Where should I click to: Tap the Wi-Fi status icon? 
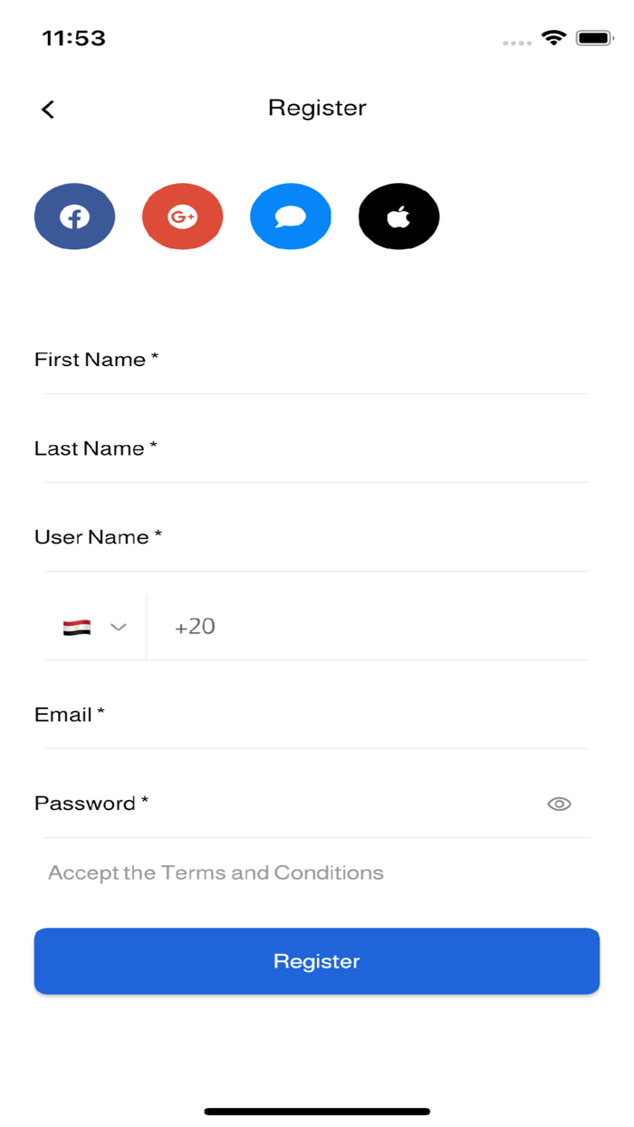tap(552, 38)
